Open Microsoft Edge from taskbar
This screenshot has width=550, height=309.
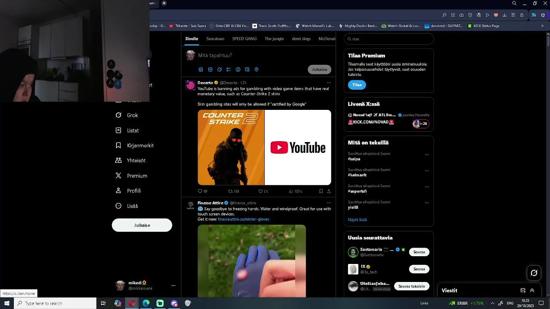click(x=146, y=303)
